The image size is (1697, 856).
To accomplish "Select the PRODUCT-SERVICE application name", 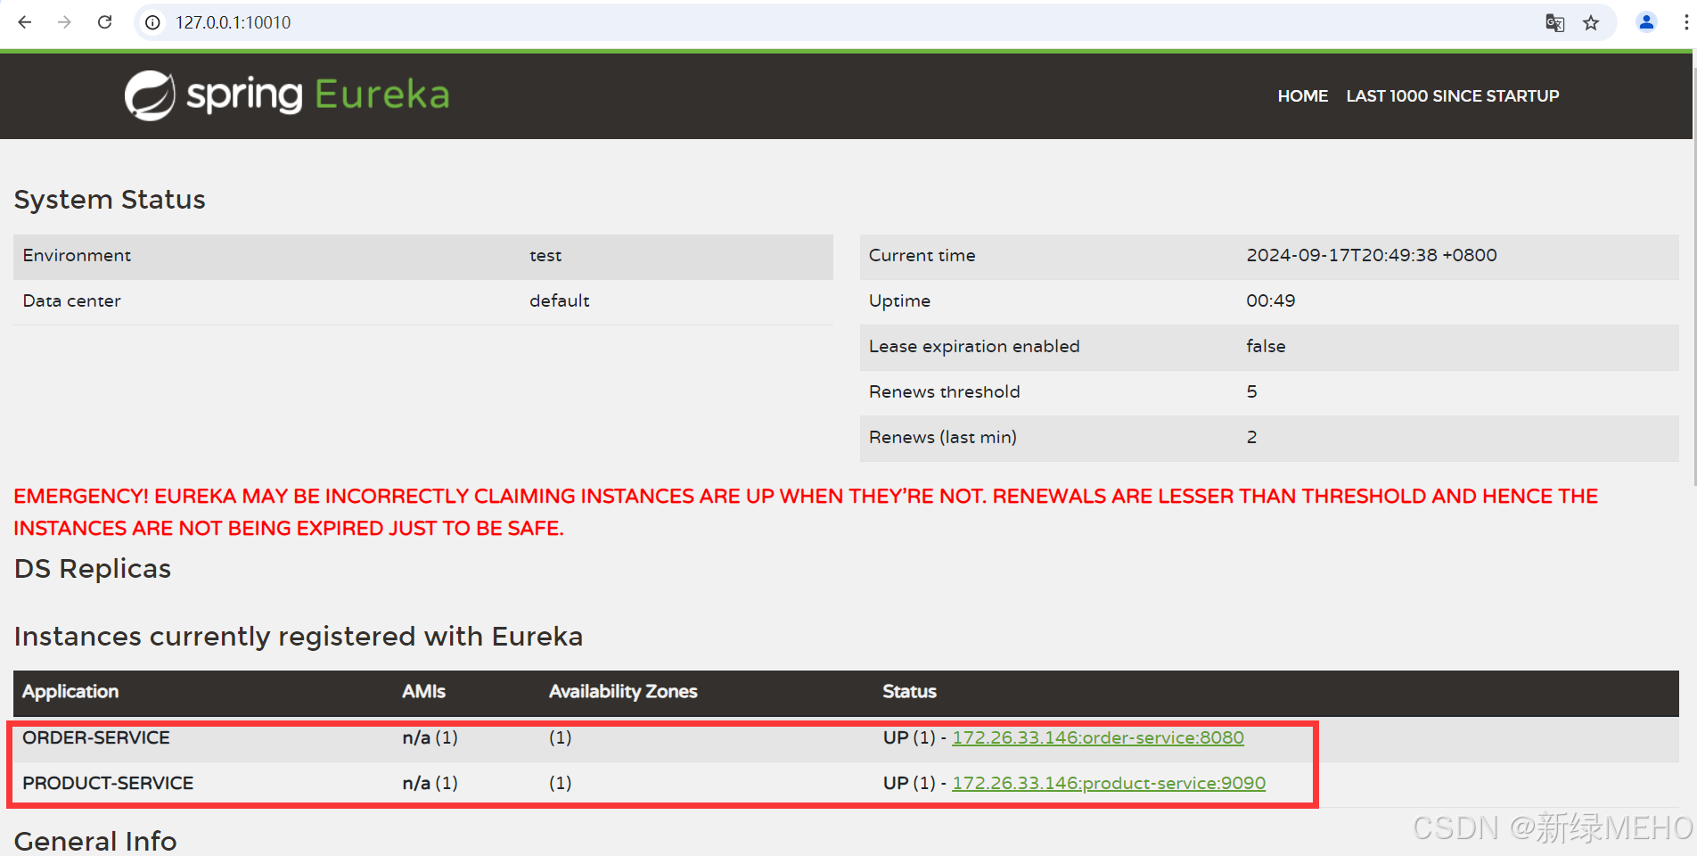I will [108, 783].
